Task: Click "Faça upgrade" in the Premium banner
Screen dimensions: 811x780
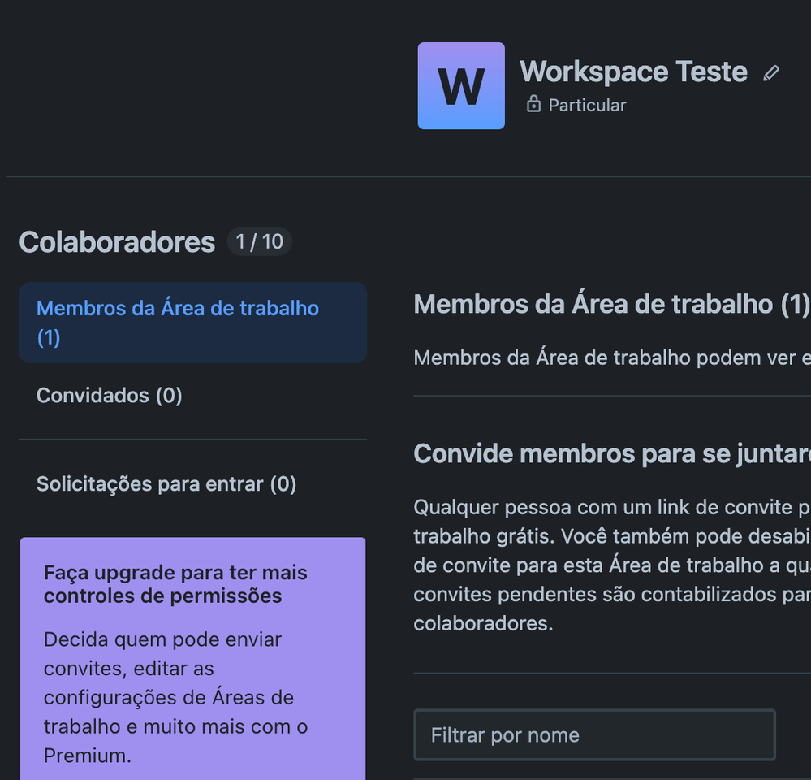Action: pyautogui.click(x=175, y=584)
